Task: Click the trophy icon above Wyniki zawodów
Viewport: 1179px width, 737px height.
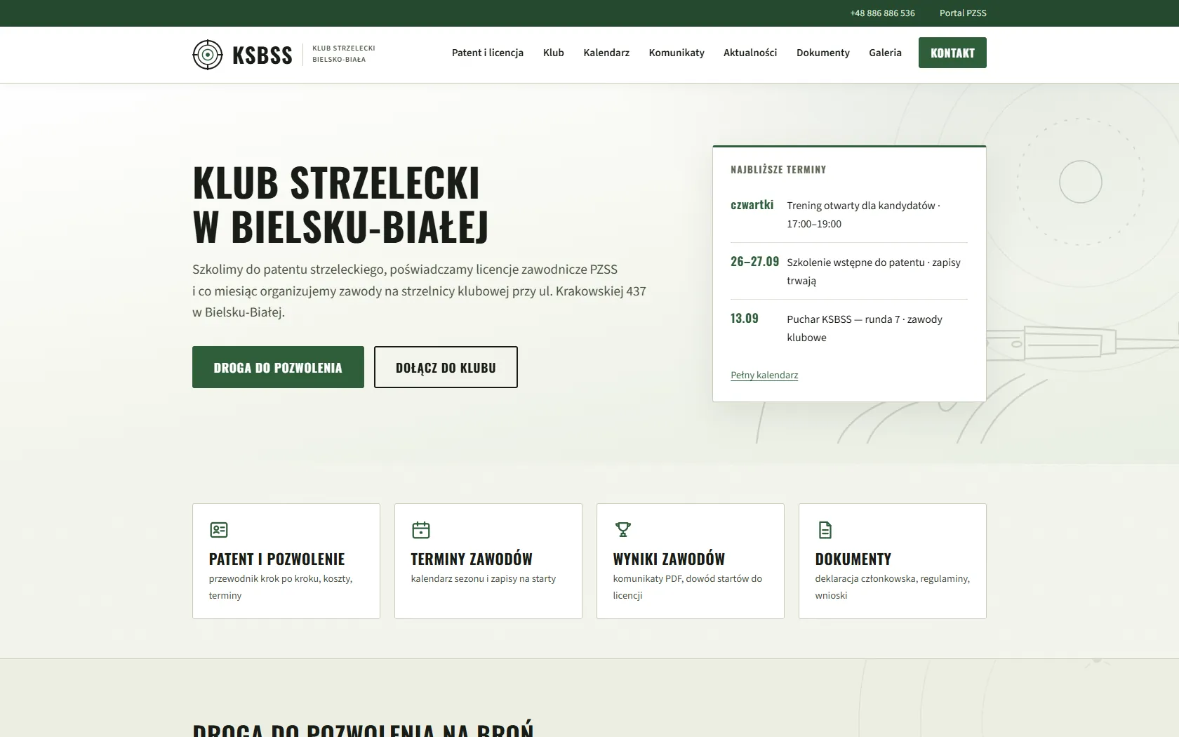Action: pyautogui.click(x=623, y=530)
